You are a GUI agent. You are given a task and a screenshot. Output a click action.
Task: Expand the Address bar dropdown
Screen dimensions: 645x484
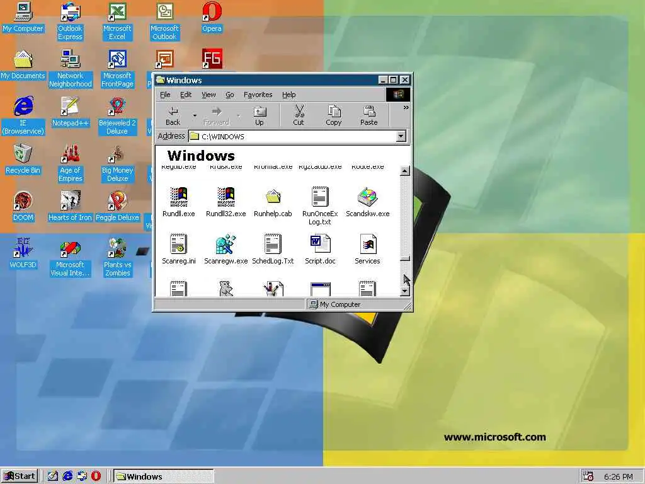[x=401, y=136]
